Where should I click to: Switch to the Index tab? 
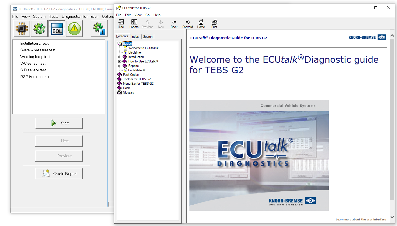(135, 37)
